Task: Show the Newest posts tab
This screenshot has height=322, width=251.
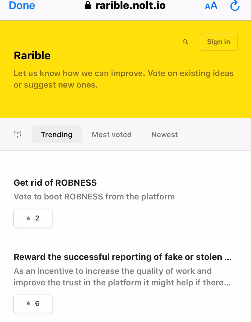Action: pos(164,135)
